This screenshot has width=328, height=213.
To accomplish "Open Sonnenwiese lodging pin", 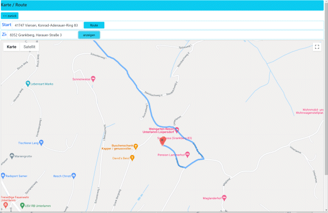I will point(93,79).
